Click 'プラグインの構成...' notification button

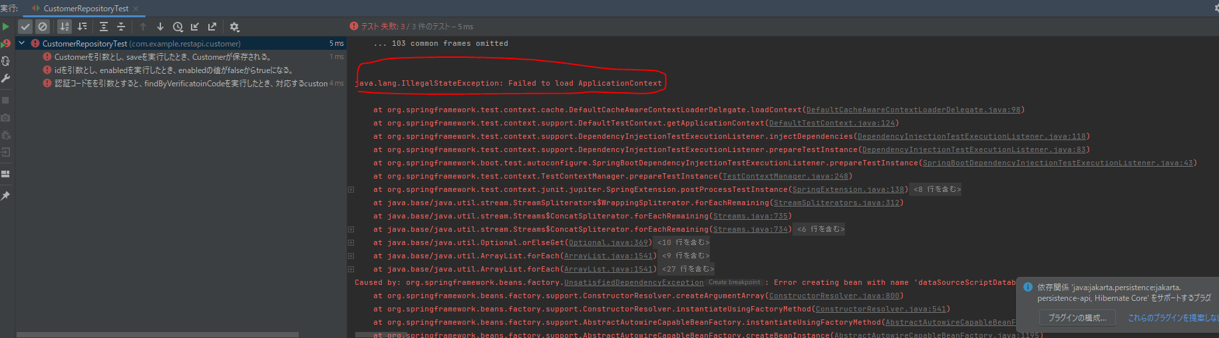1077,318
